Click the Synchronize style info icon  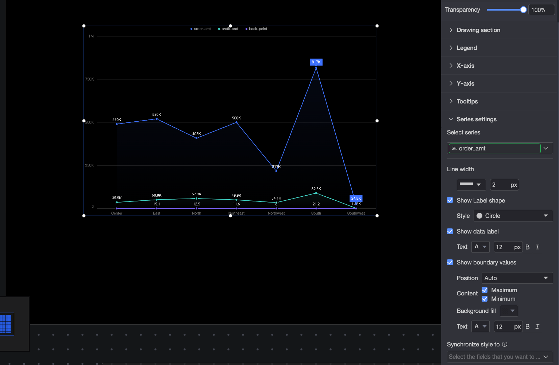pos(505,344)
